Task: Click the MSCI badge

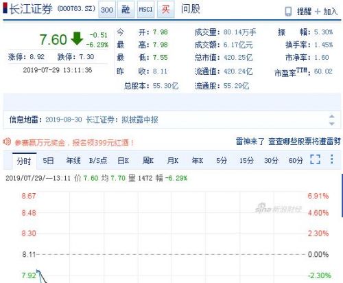Action: [x=145, y=10]
